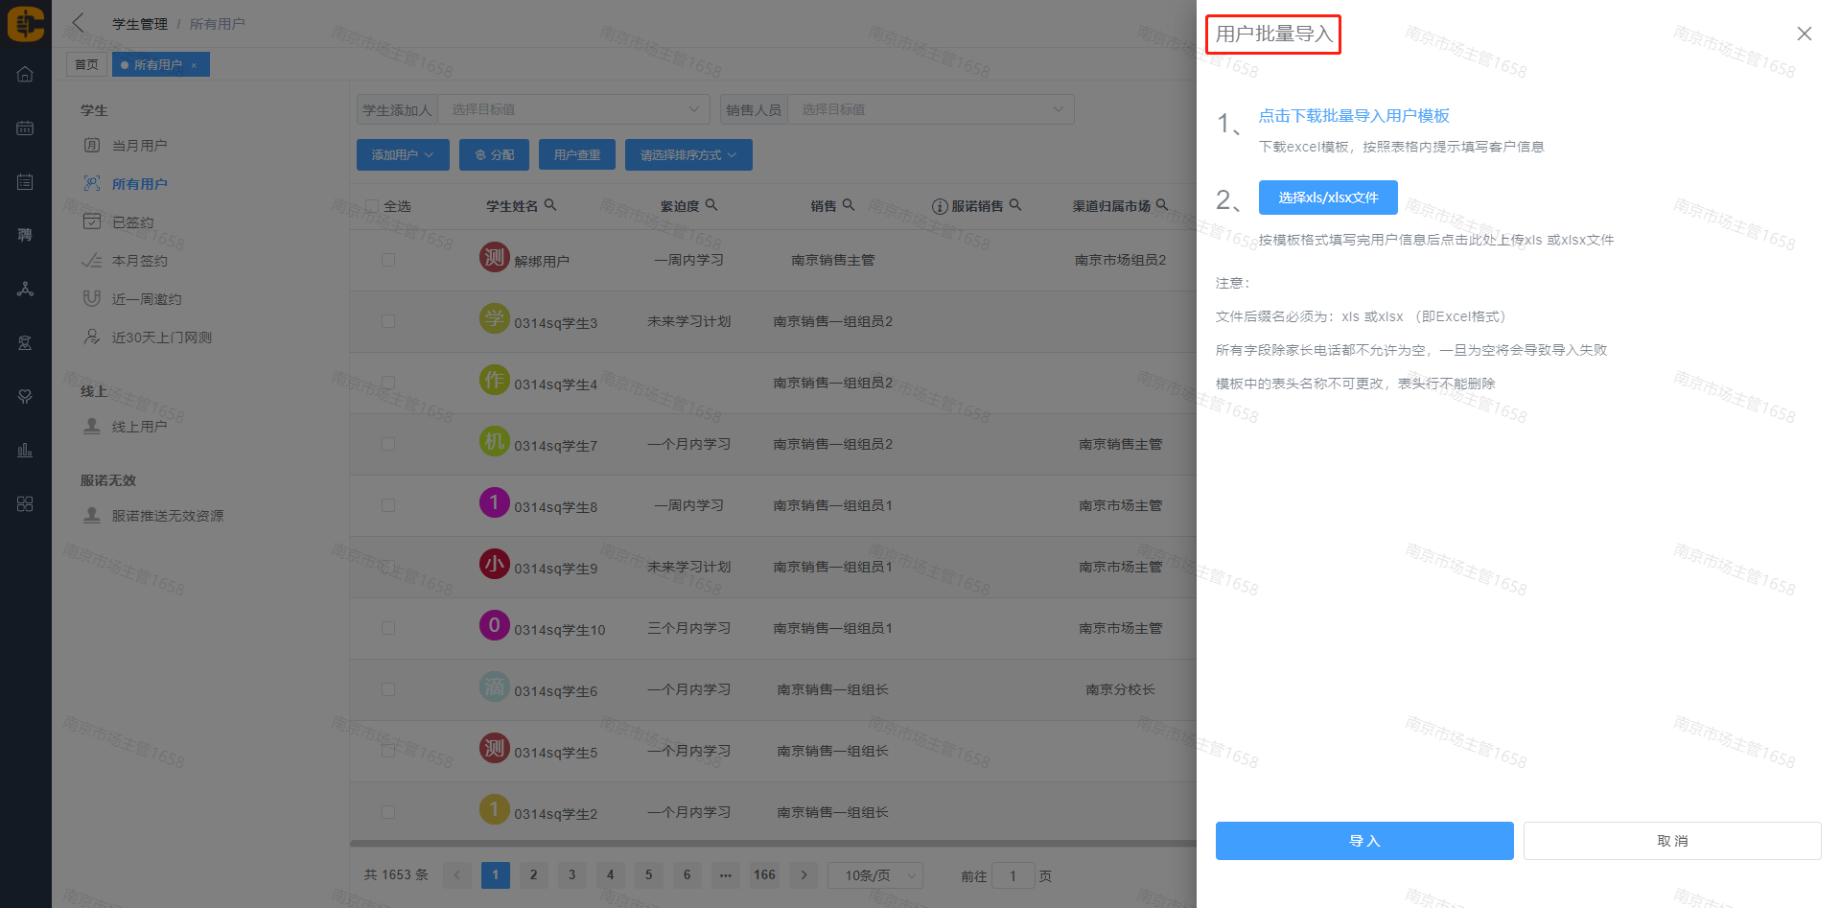The height and width of the screenshot is (908, 1841).
Task: Check the box for the 解绑用户 row
Action: (x=388, y=260)
